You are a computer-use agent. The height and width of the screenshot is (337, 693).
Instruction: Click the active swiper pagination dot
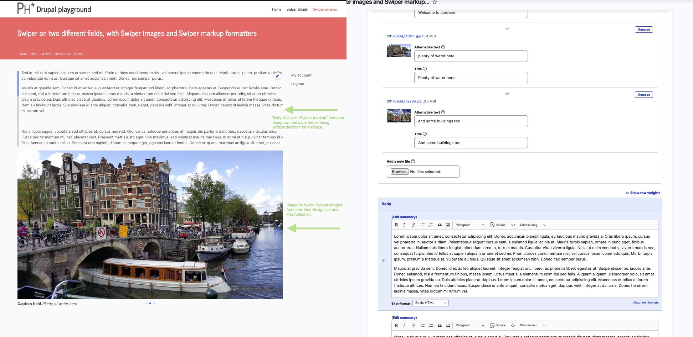(150, 303)
